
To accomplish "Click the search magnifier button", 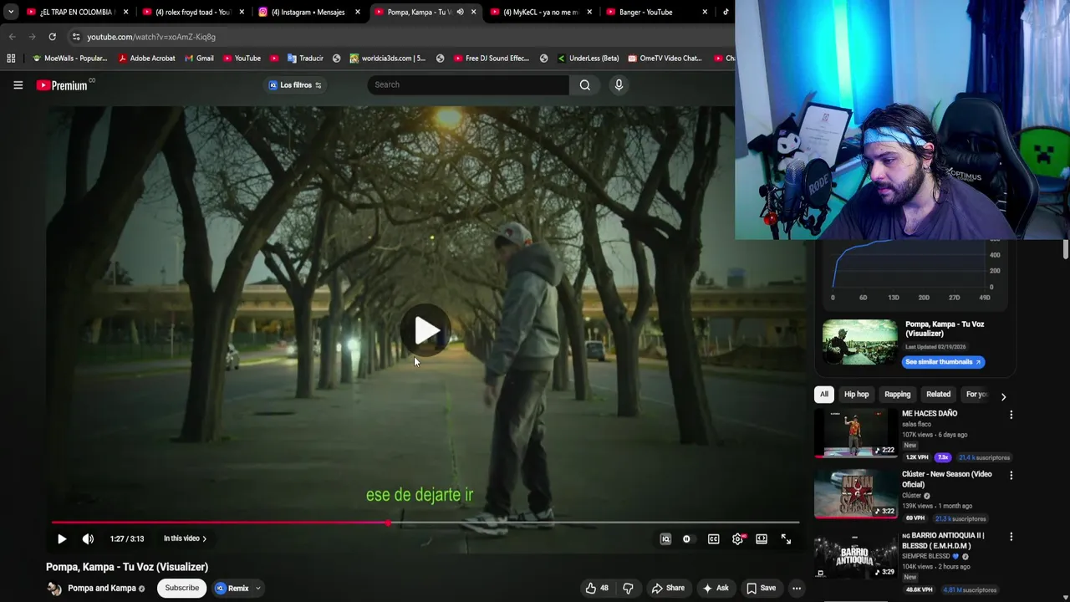I will pyautogui.click(x=585, y=84).
